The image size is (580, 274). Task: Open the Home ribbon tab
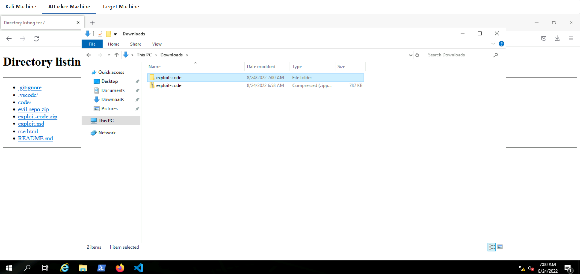click(114, 44)
